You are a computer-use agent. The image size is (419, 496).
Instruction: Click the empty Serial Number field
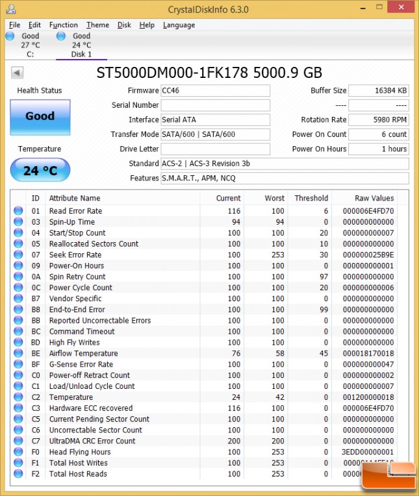coord(215,105)
